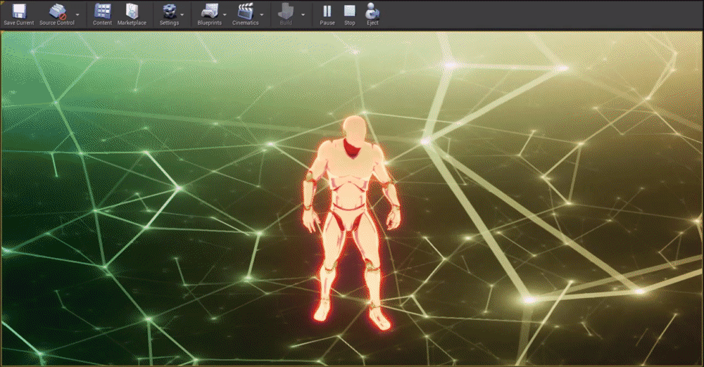Open the Build options dropdown arrow
Image resolution: width=704 pixels, height=367 pixels.
point(303,14)
